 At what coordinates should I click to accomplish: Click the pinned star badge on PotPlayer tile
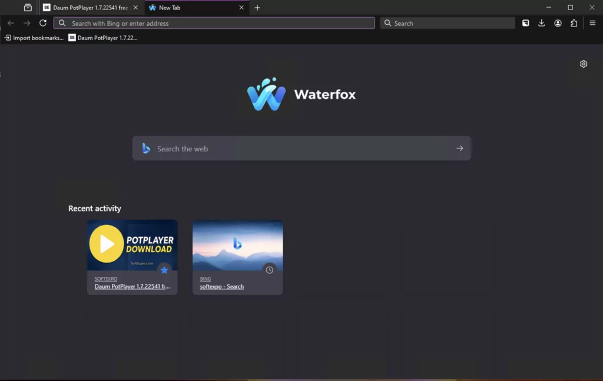(x=164, y=270)
